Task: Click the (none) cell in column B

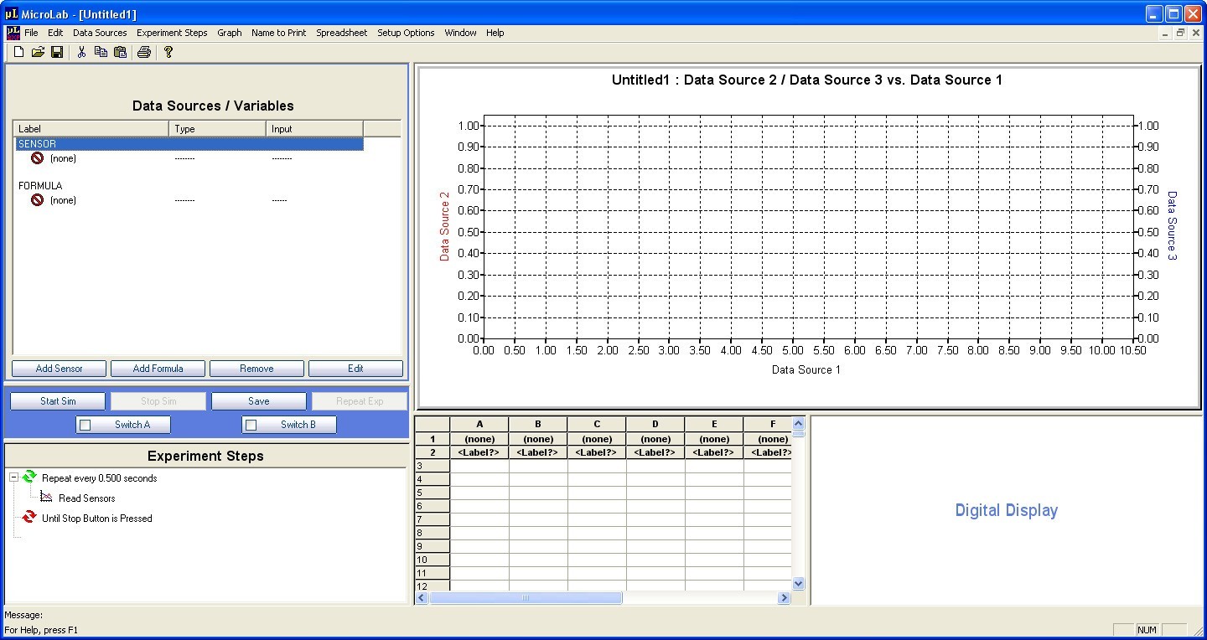Action: (538, 439)
